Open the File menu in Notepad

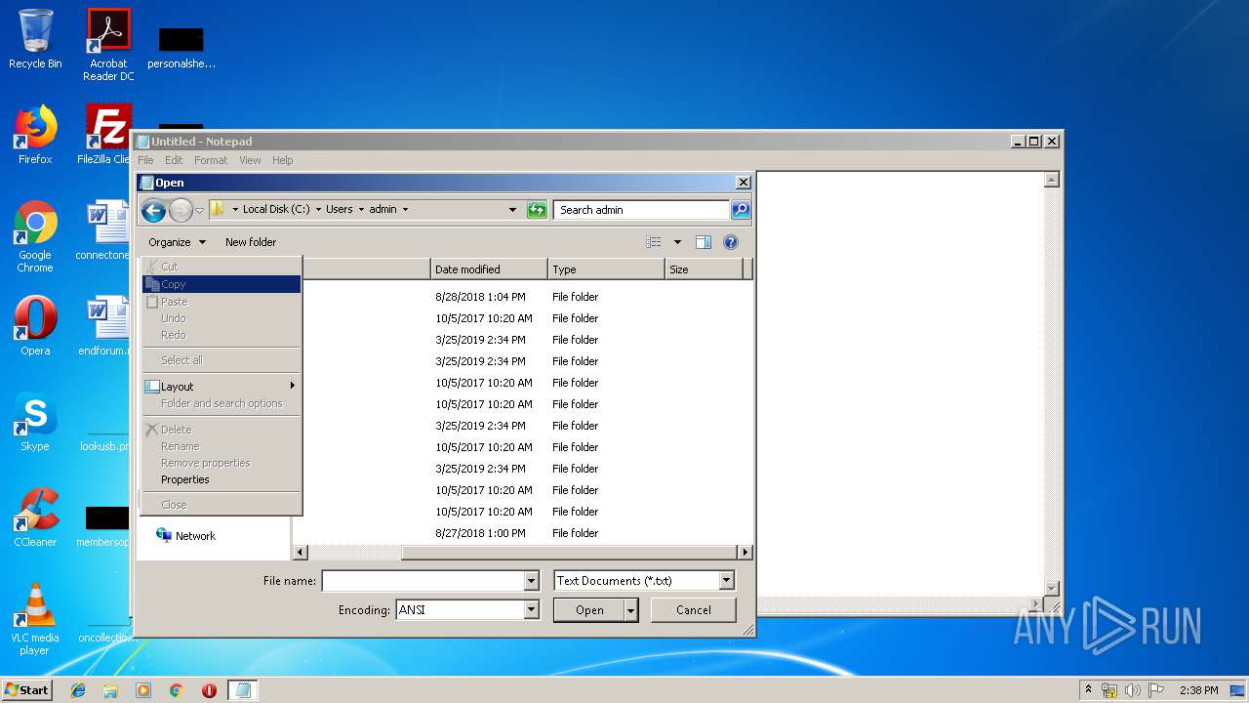tap(145, 160)
